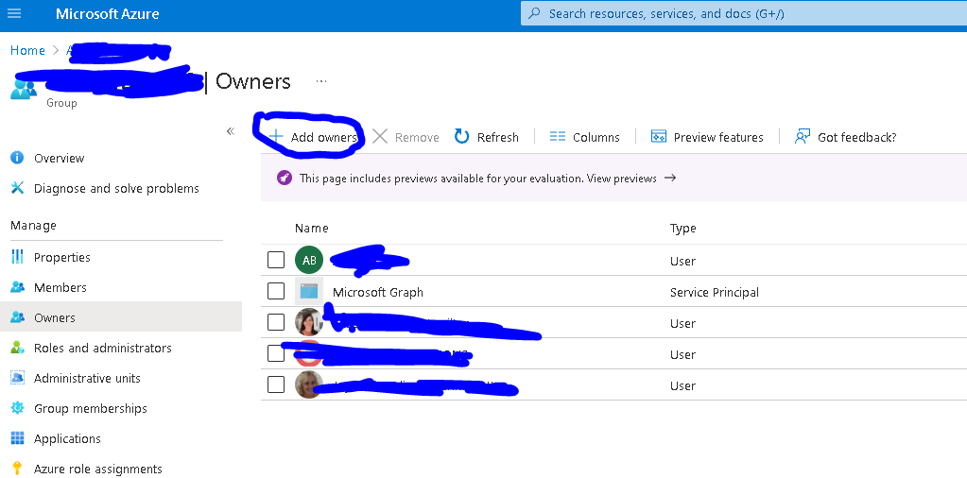Click the Remove X icon
This screenshot has height=478, width=967.
380,136
